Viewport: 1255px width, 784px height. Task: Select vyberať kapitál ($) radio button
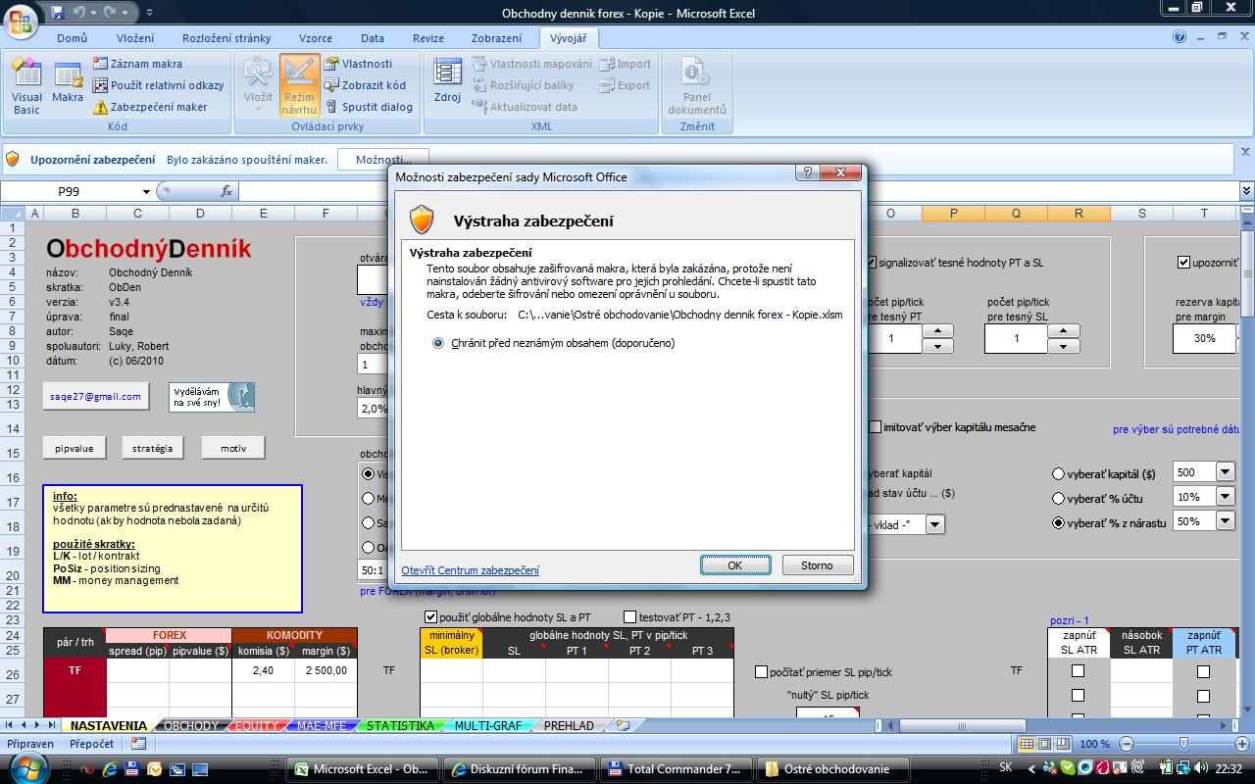[x=1058, y=474]
